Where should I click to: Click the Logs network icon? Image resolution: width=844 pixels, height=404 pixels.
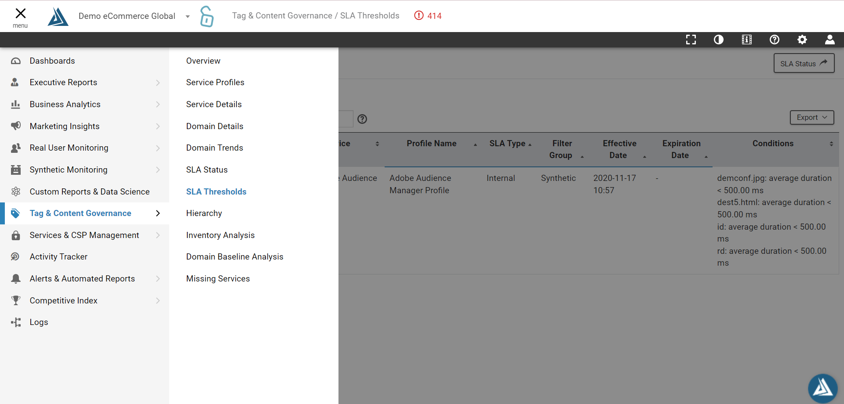pos(16,322)
